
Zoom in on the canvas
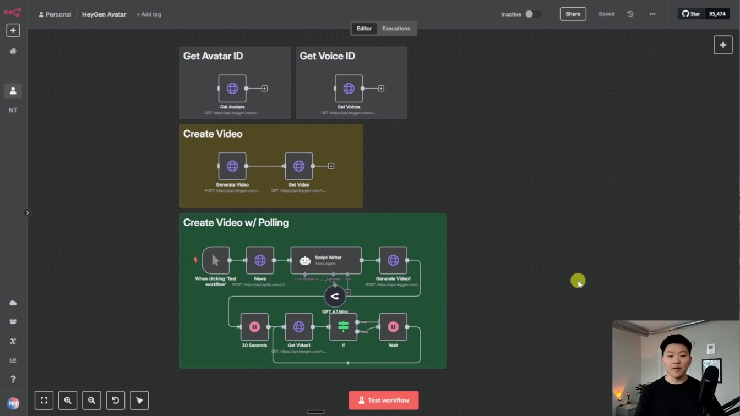tap(68, 401)
